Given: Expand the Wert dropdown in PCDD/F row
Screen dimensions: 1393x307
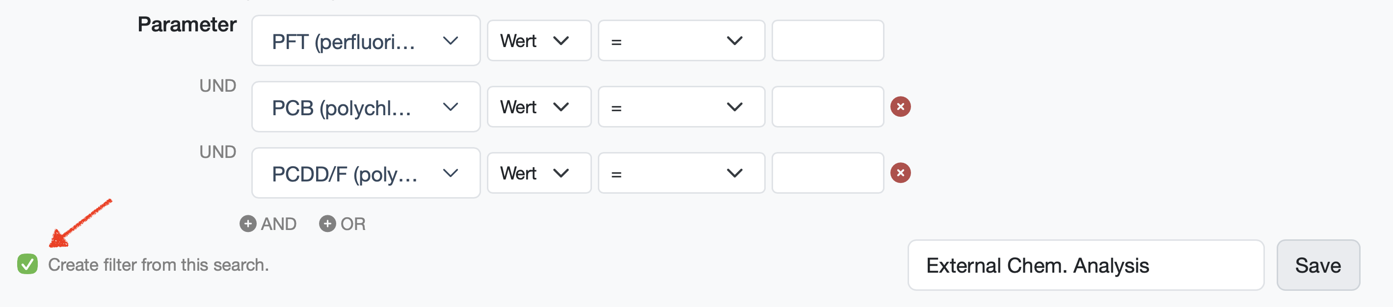Looking at the screenshot, I should pos(538,173).
